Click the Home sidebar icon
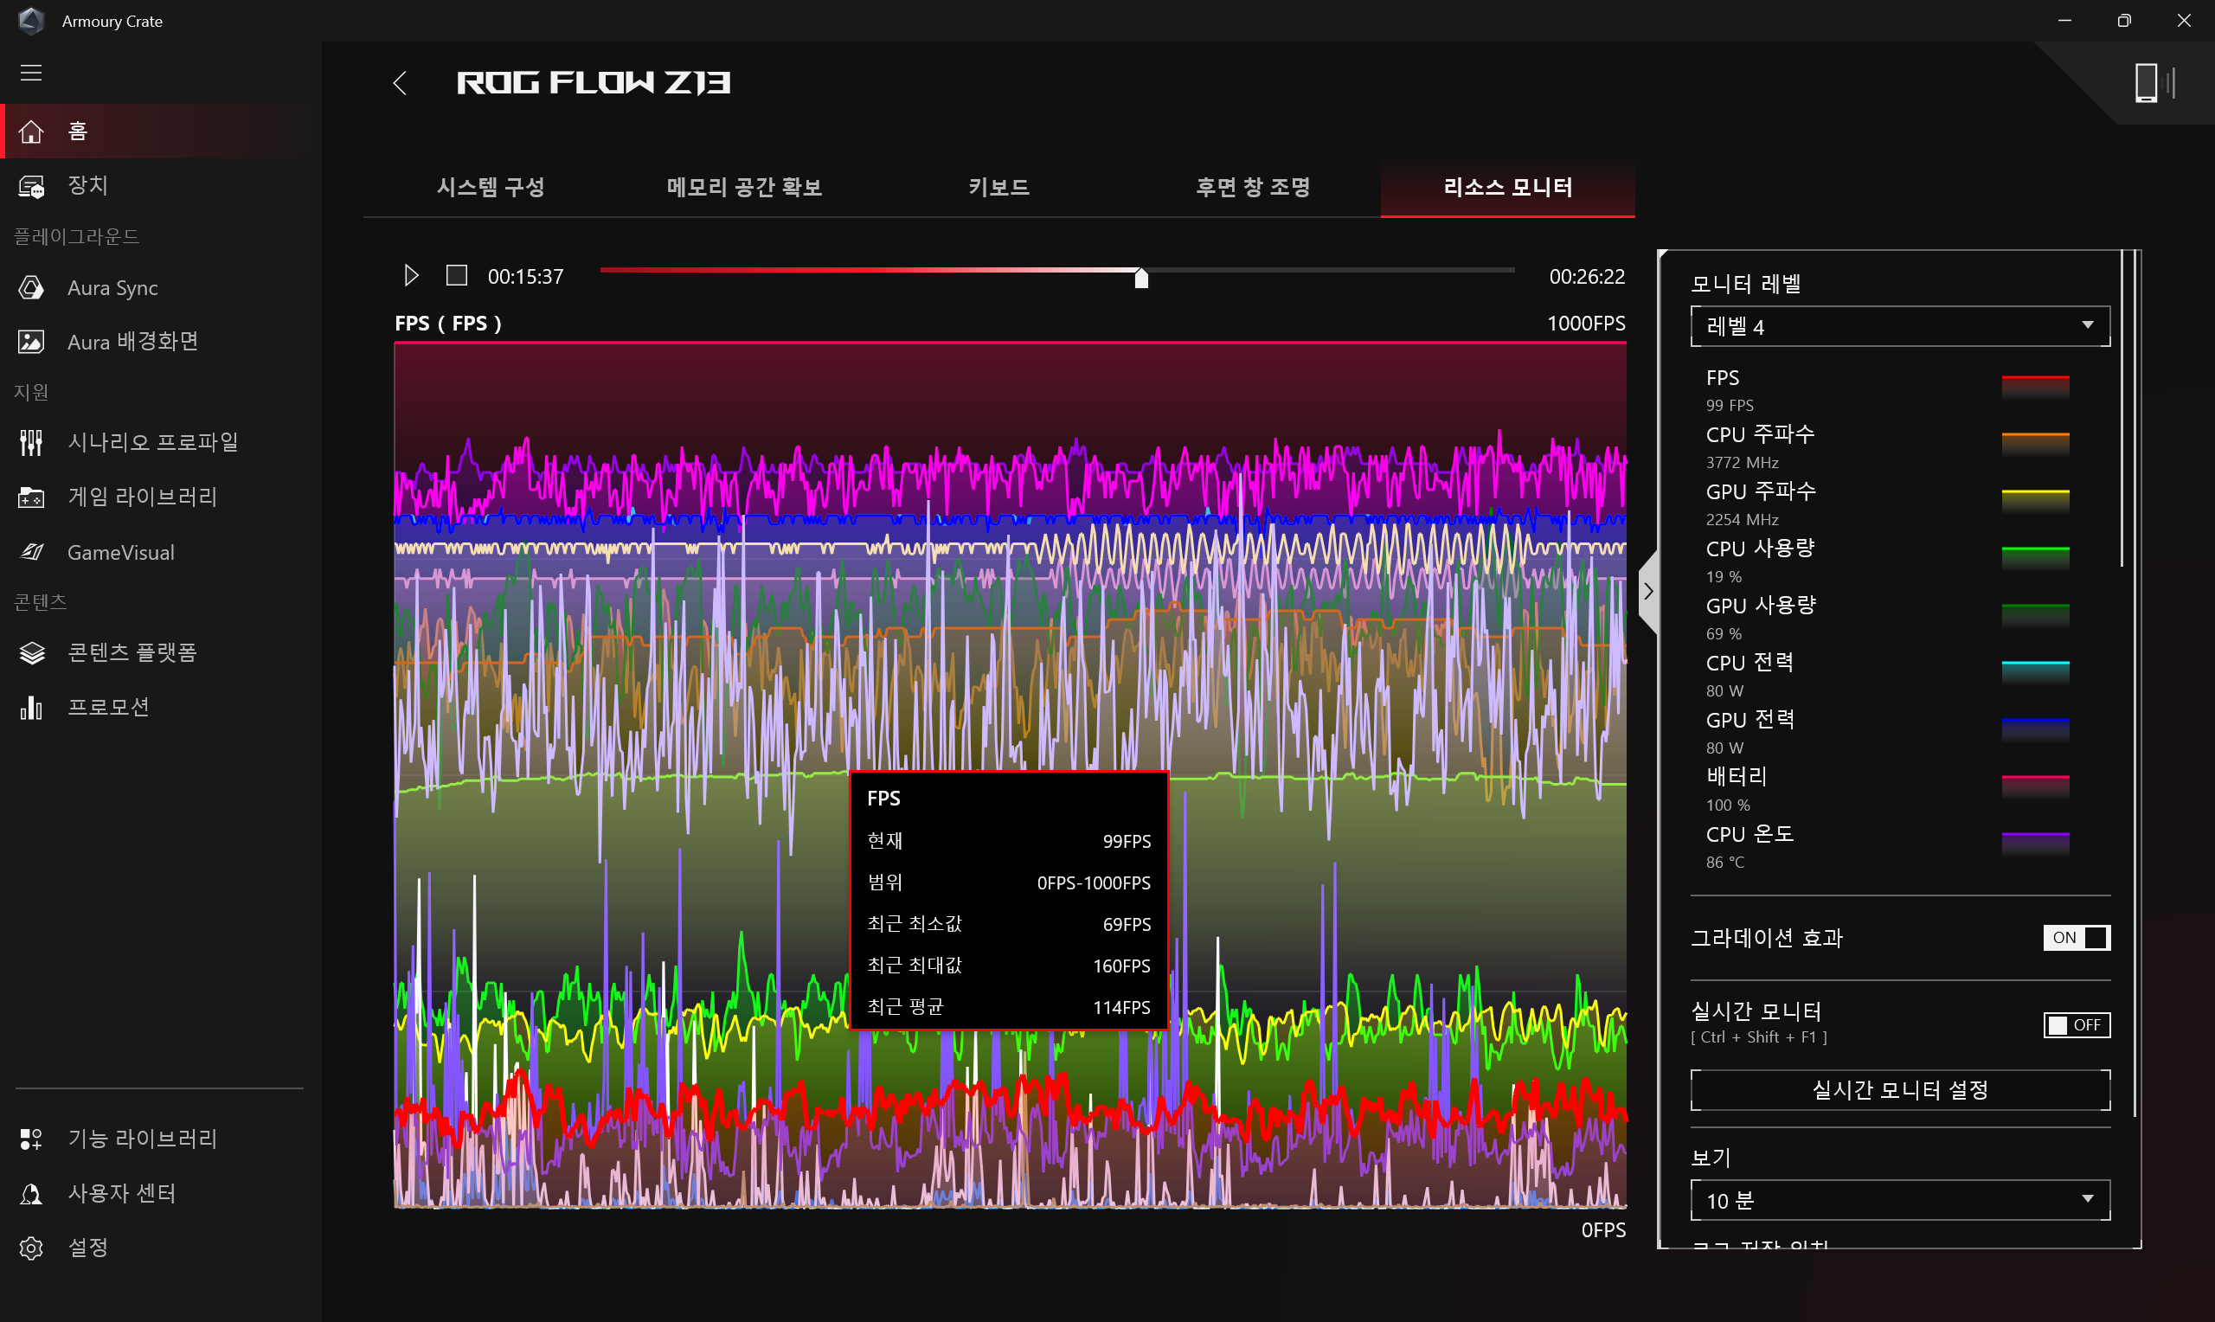The width and height of the screenshot is (2215, 1322). tap(31, 132)
